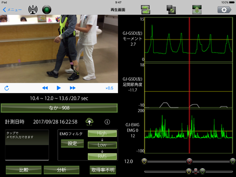Viewport: 236px width, 177px height.
Task: Tap the 再生画面 title
Action: tap(118, 10)
